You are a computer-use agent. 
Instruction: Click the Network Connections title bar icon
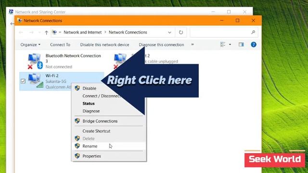coord(19,20)
